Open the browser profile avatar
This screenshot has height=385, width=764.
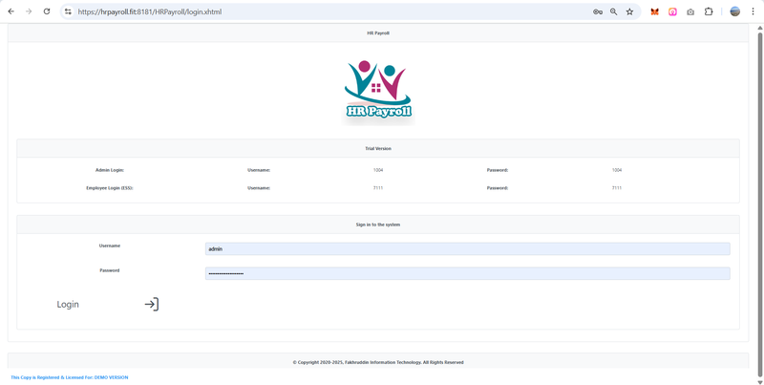734,11
